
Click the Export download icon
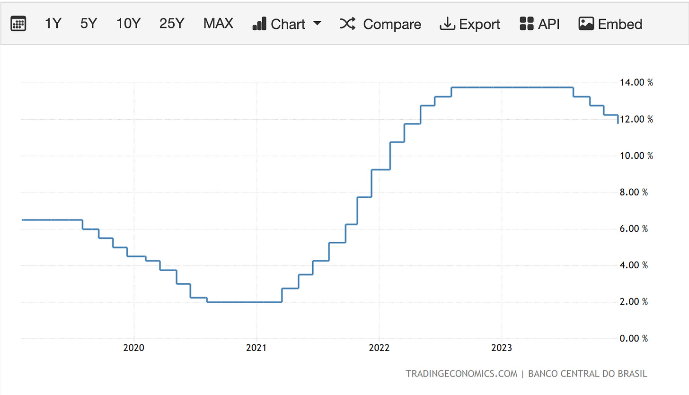click(x=447, y=24)
